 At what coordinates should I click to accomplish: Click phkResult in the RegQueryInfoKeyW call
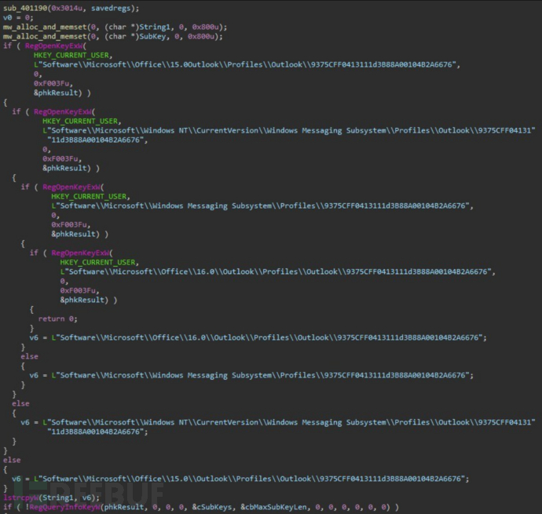pos(124,507)
